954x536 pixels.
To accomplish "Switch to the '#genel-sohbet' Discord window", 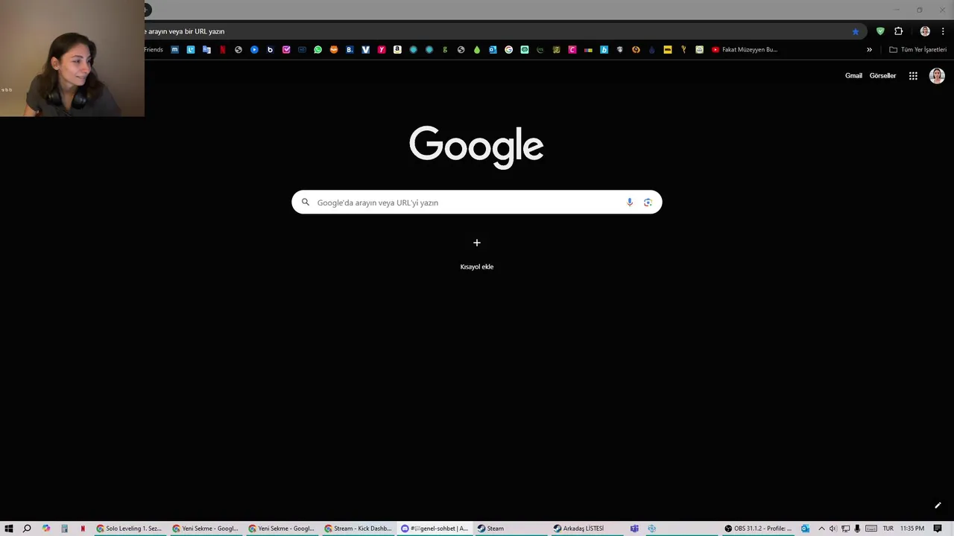I will [435, 529].
